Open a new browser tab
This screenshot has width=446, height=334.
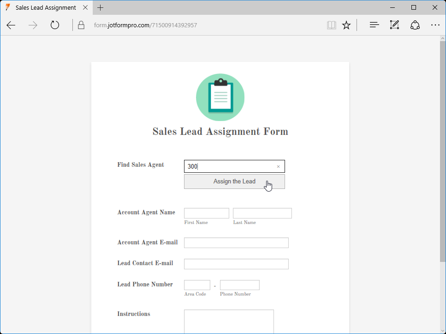pyautogui.click(x=100, y=7)
